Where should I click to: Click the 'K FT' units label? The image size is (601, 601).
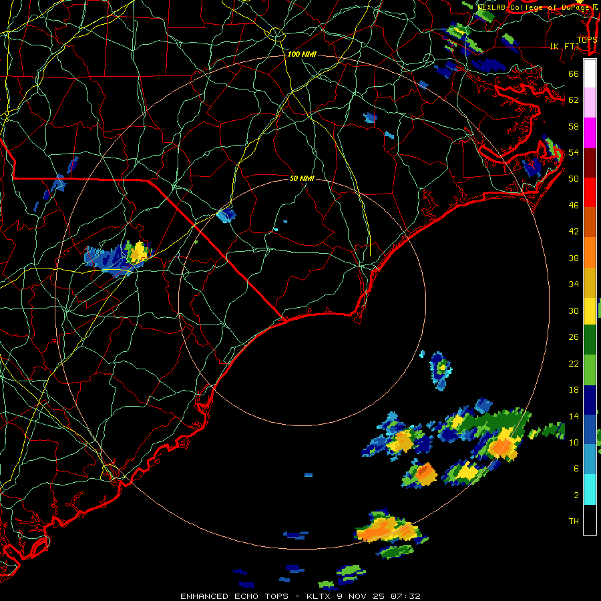coord(564,46)
